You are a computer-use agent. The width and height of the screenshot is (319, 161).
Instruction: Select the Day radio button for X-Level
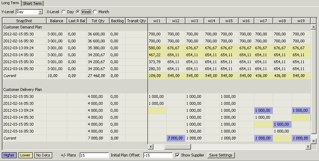pos(64,12)
